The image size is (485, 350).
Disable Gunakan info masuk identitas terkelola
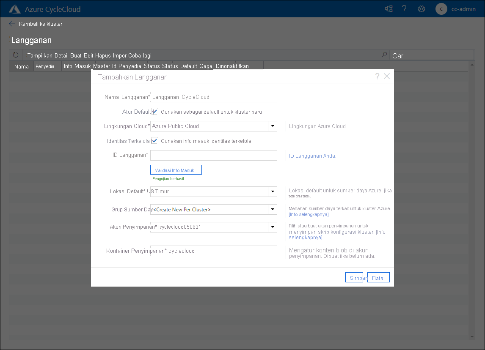point(154,141)
